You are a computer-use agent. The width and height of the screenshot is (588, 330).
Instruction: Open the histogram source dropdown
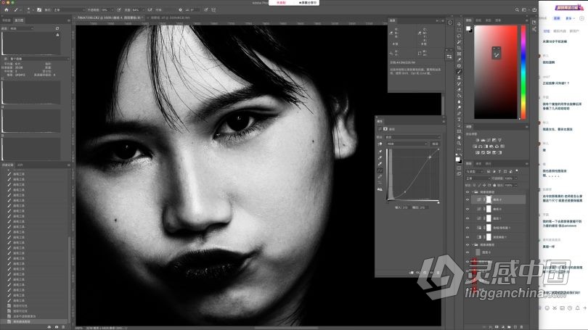[39, 59]
